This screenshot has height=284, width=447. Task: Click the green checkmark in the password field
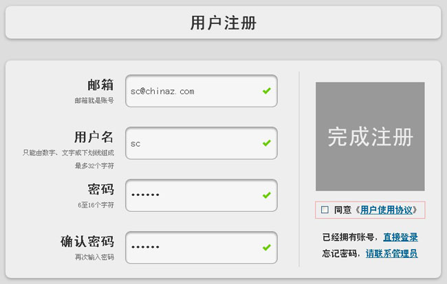click(x=266, y=195)
